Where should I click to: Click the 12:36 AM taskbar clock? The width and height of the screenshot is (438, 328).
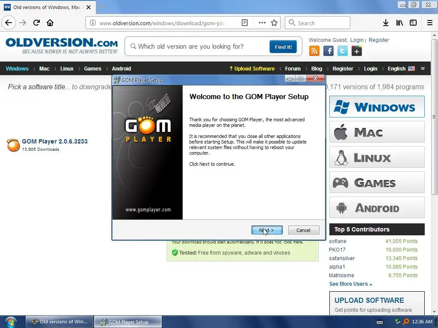pyautogui.click(x=422, y=322)
